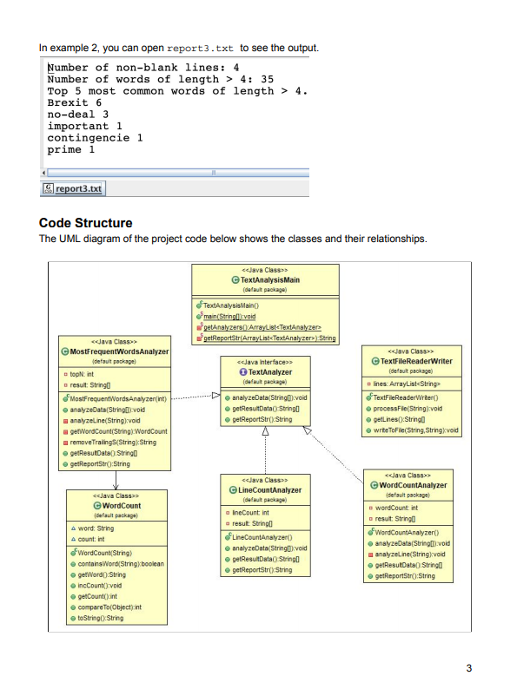This screenshot has width=517, height=689.
Task: Click 'analyzeData(String[]):void' in the TextAnalyzer interface
Action: click(x=266, y=397)
